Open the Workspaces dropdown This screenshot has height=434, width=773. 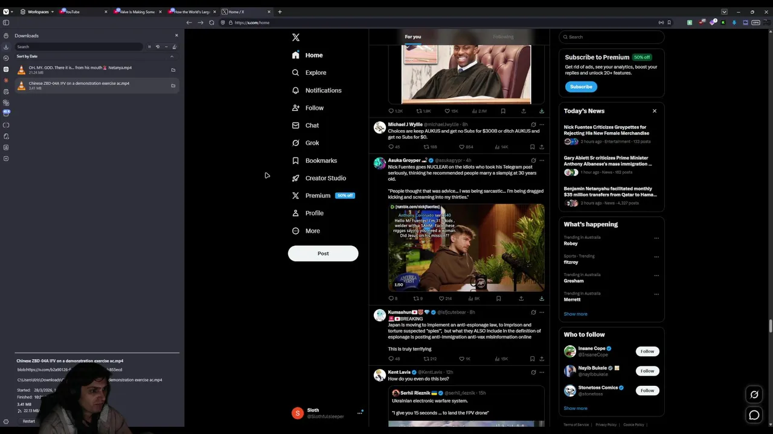point(37,11)
